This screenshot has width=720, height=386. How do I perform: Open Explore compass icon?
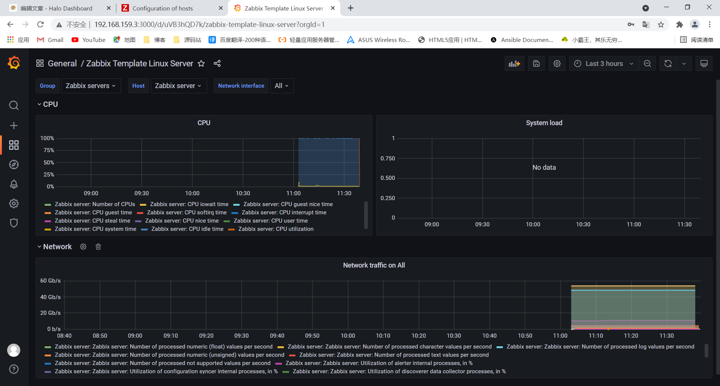[x=14, y=165]
